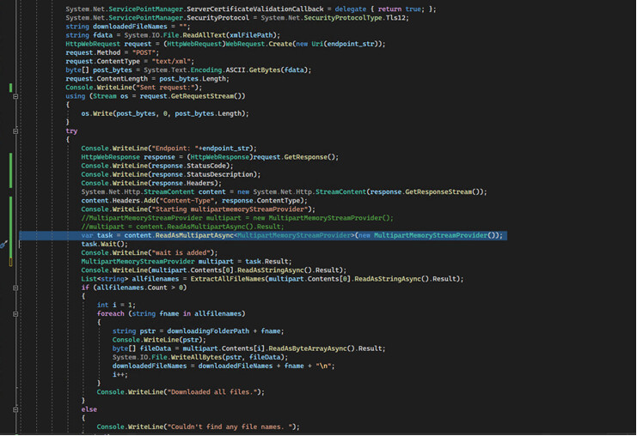
Task: Click content.Headers.Add("Content-Type") line
Action: (x=194, y=201)
